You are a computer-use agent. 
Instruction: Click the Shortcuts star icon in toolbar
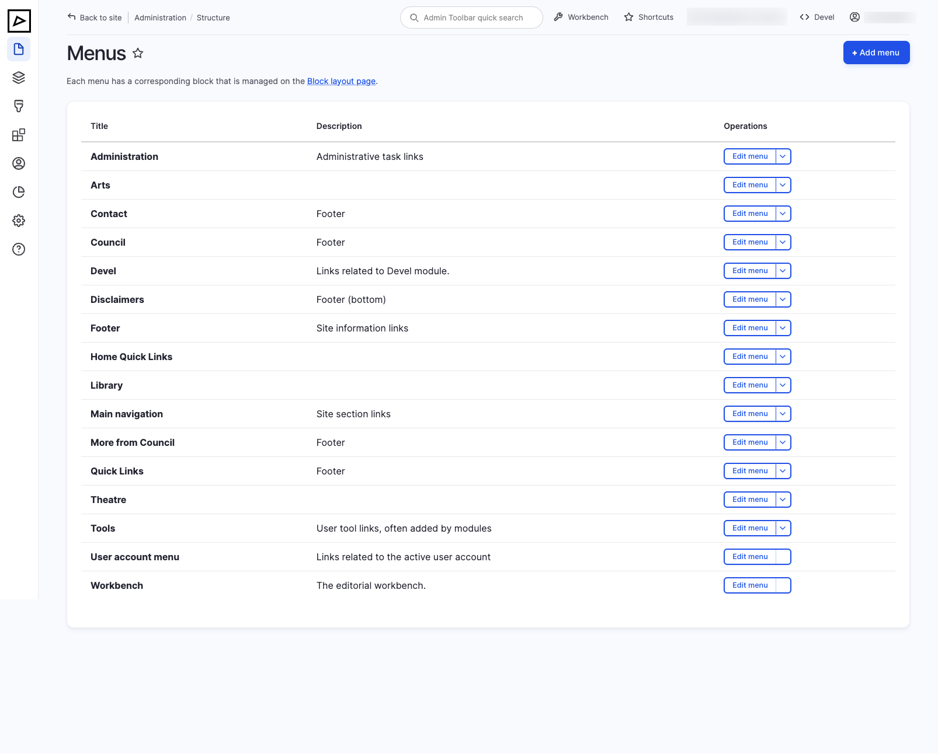[628, 17]
